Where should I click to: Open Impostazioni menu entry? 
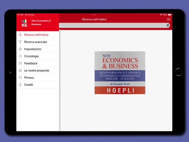click(38, 49)
